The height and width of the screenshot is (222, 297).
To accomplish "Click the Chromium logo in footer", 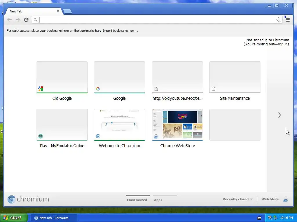I will click(x=28, y=199).
